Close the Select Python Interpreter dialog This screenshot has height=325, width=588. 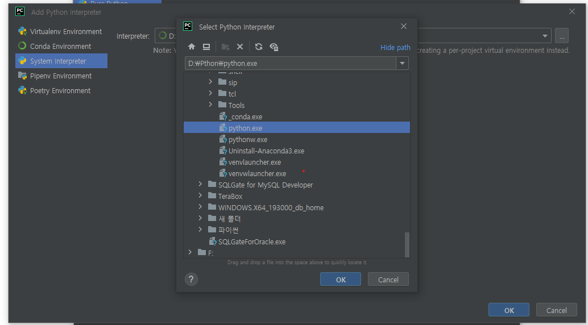404,26
